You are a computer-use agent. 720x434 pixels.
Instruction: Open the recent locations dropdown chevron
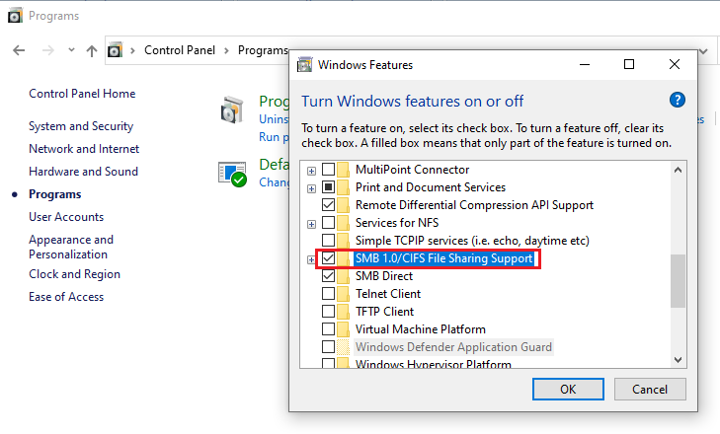coord(70,50)
